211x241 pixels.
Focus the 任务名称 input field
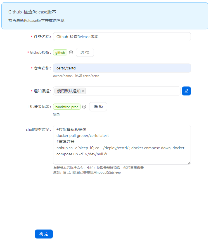[122, 37]
